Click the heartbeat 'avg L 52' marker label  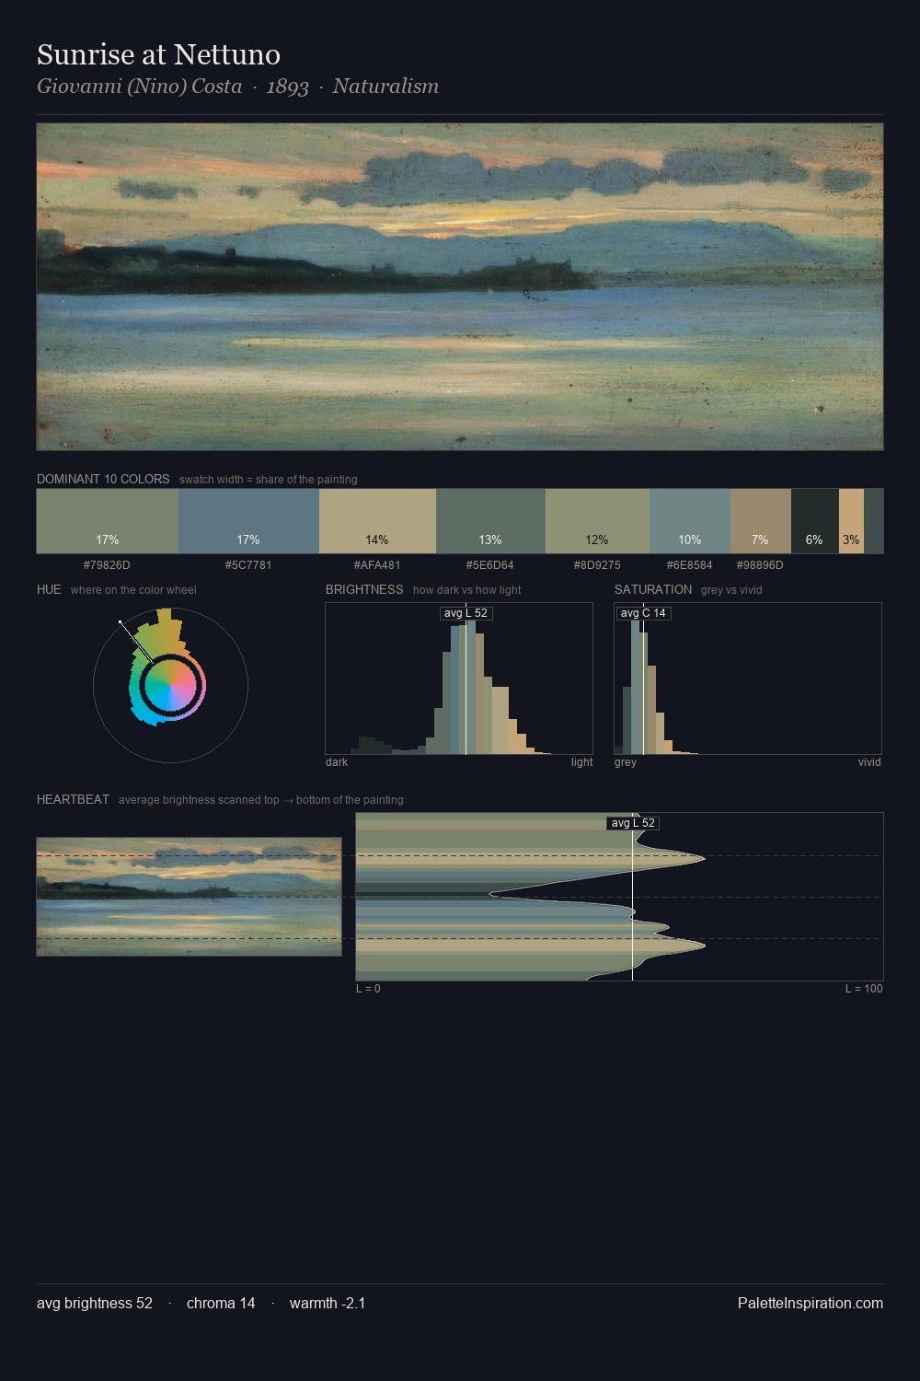click(x=633, y=823)
